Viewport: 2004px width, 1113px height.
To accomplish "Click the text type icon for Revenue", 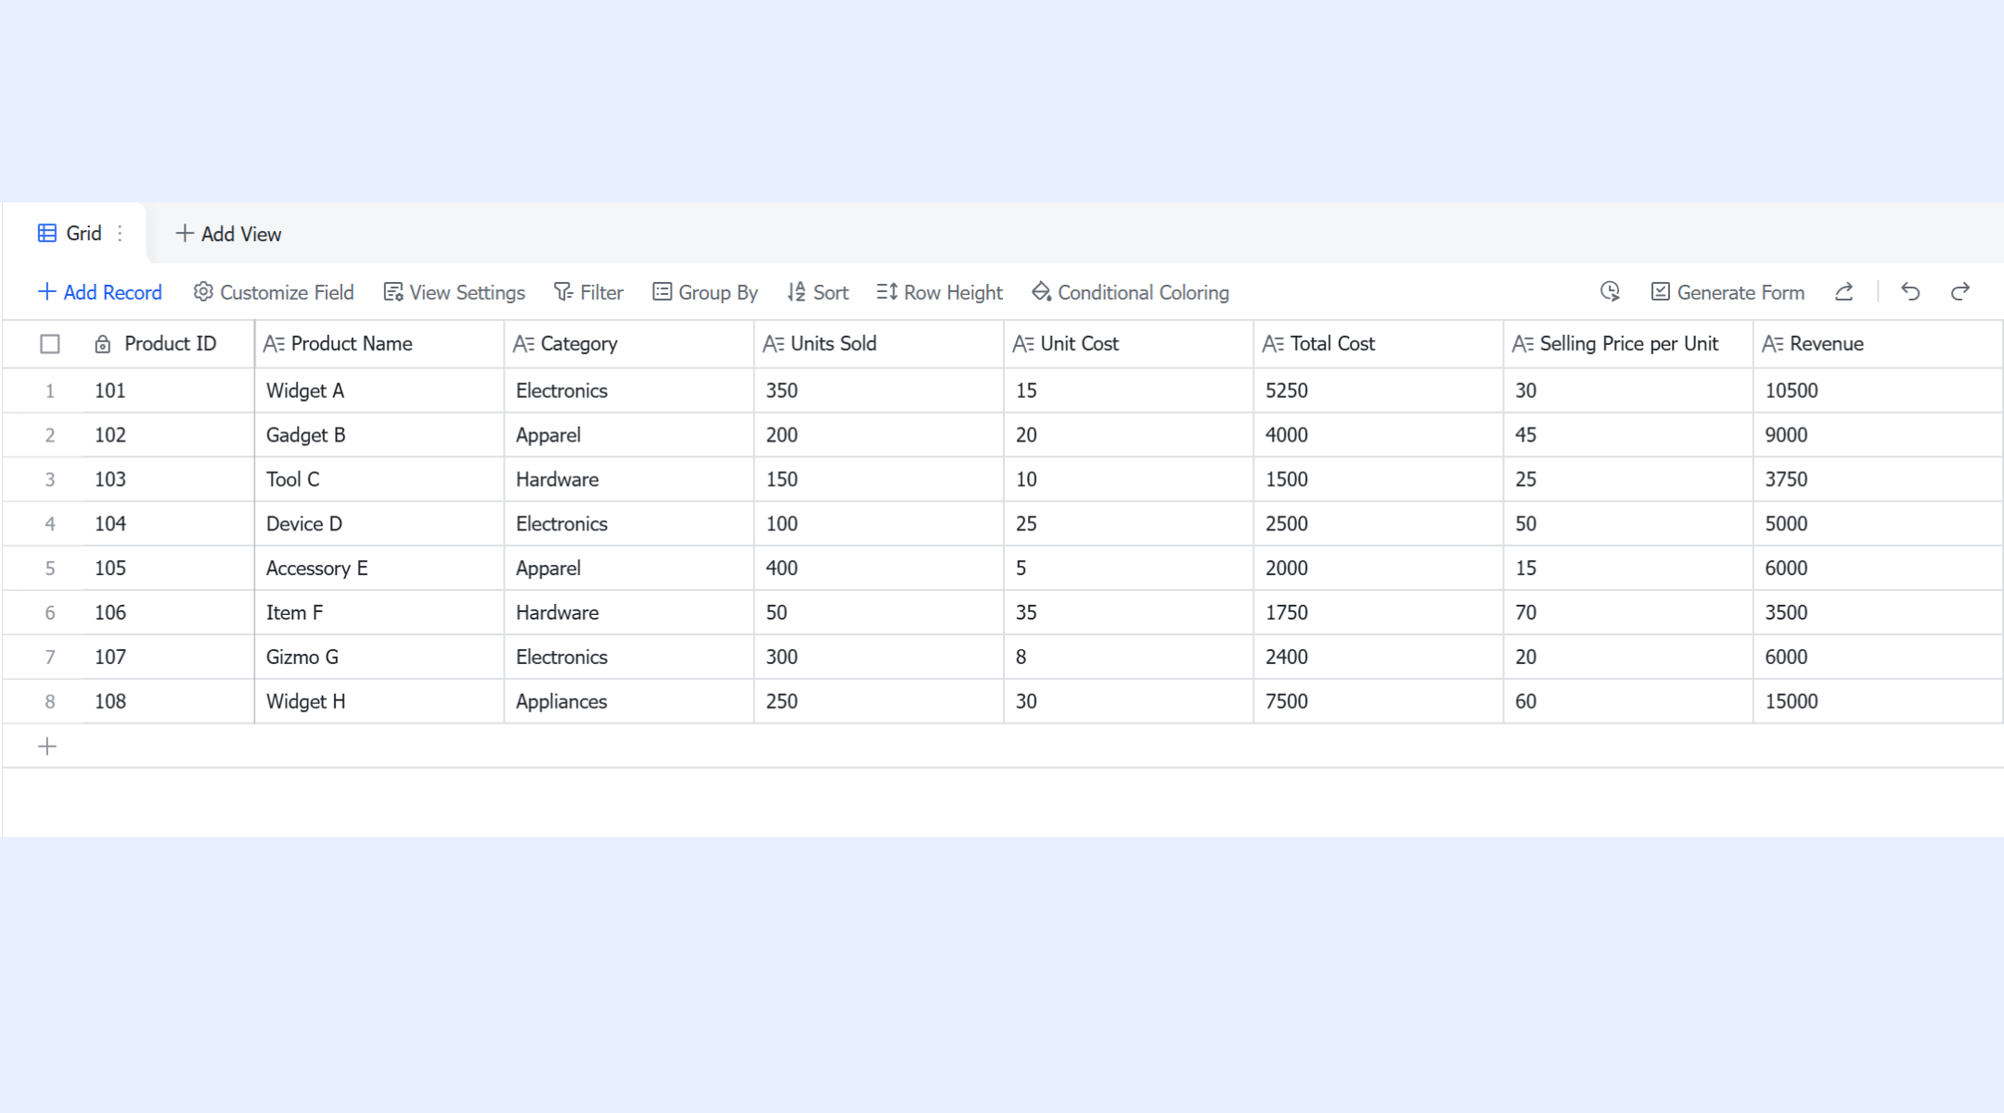I will click(x=1772, y=344).
